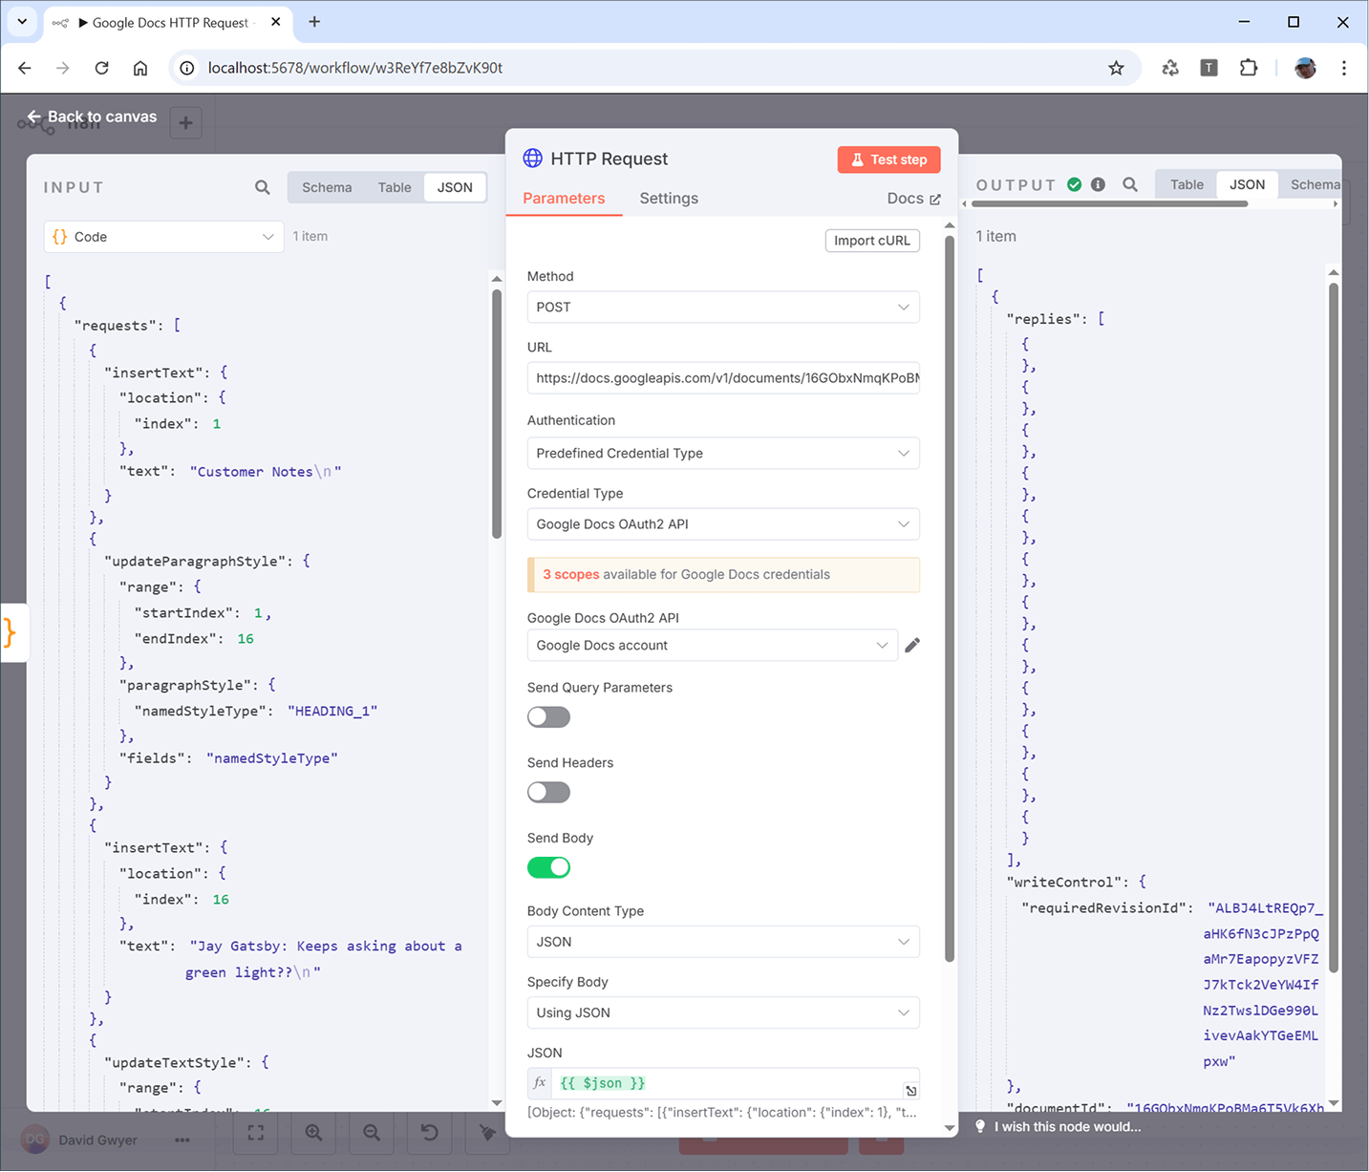This screenshot has width=1369, height=1172.
Task: Click the browser address bar URL
Action: click(355, 68)
